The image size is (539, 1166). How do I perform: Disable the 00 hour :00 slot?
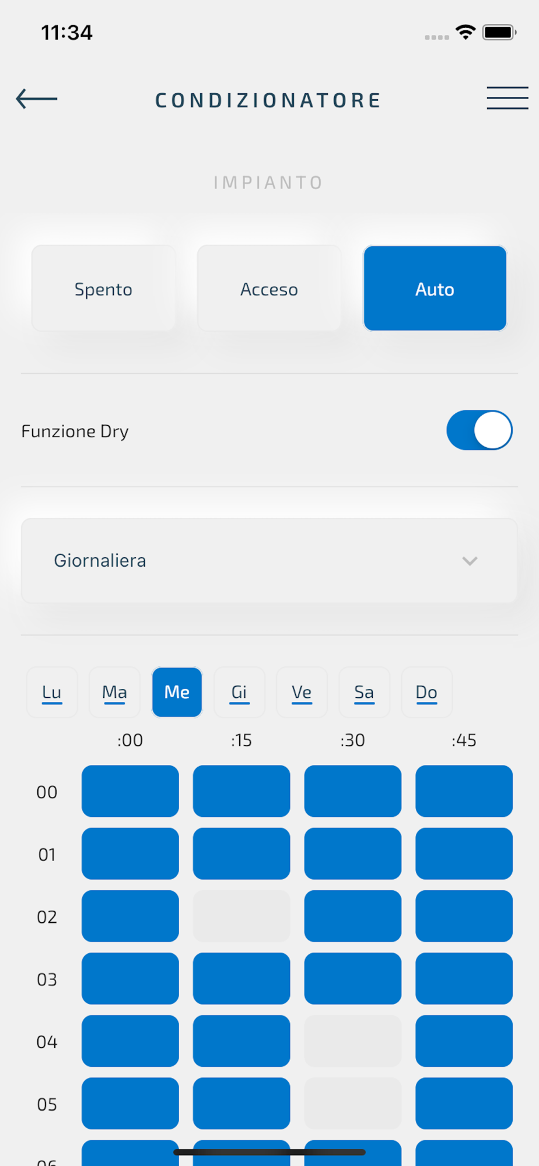coord(130,791)
